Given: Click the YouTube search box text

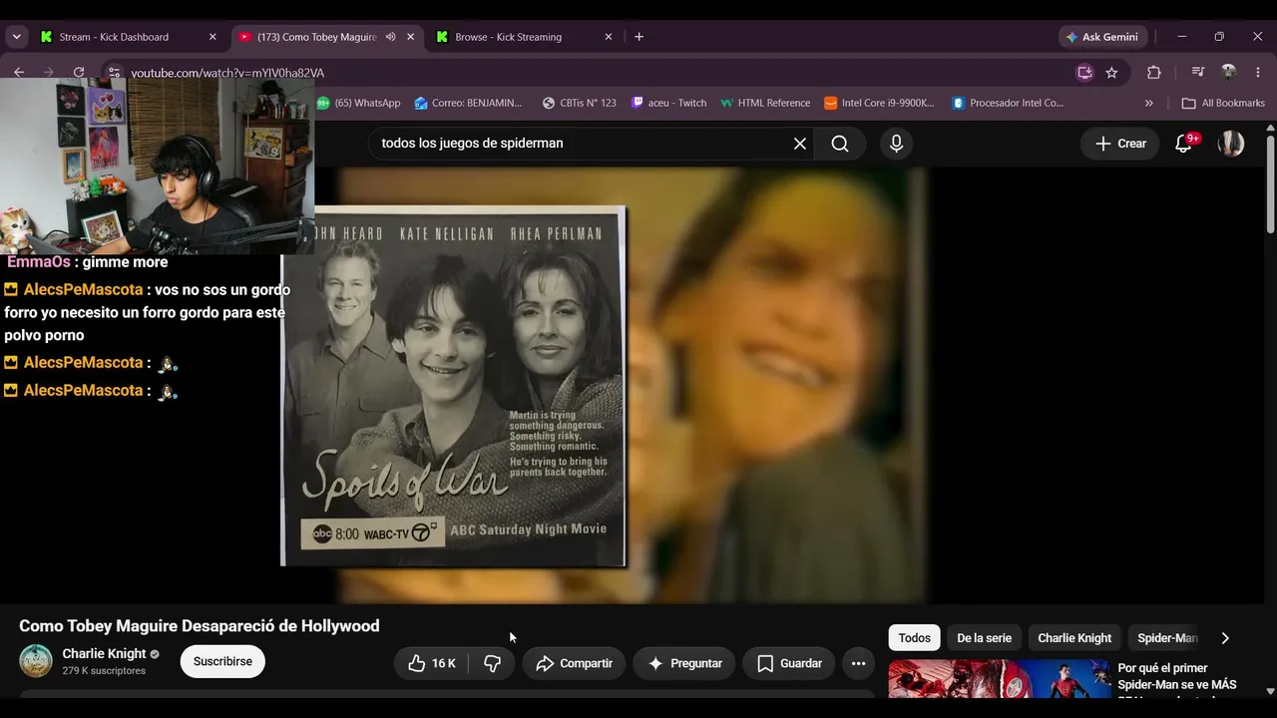Looking at the screenshot, I should click(472, 144).
